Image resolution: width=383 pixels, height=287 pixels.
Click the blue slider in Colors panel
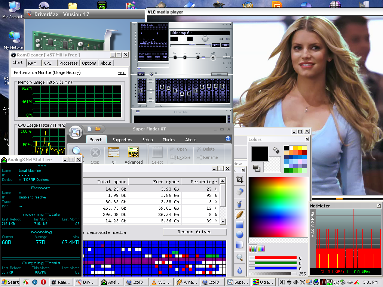(273, 268)
